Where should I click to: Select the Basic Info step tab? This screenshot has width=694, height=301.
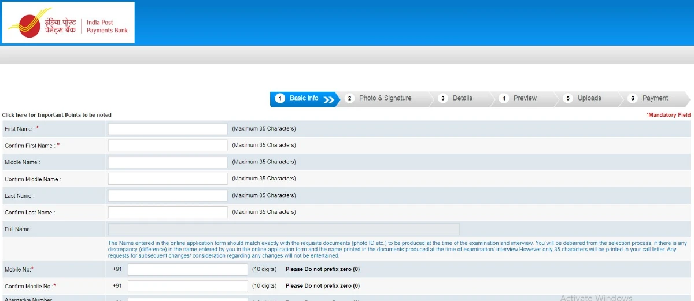[305, 99]
